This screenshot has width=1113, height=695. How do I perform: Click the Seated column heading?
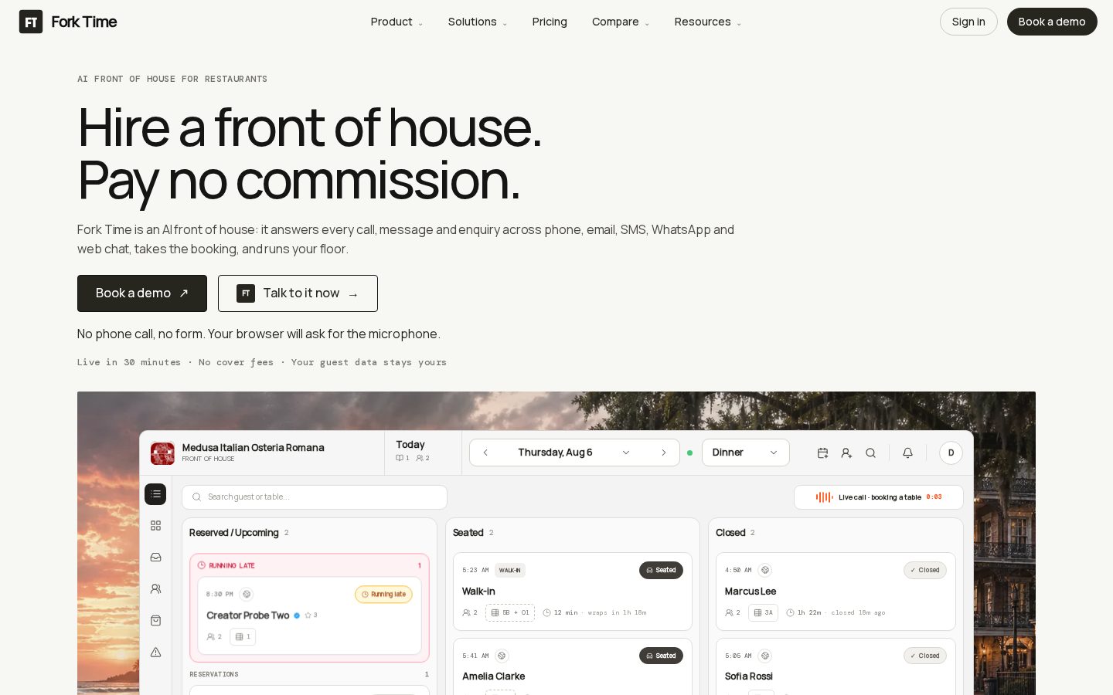[468, 533]
